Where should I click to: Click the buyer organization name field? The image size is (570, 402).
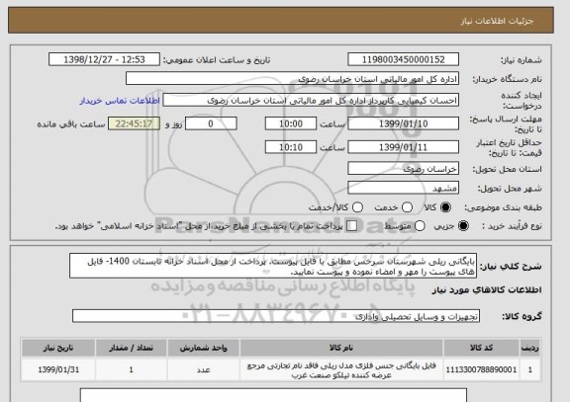[292, 79]
